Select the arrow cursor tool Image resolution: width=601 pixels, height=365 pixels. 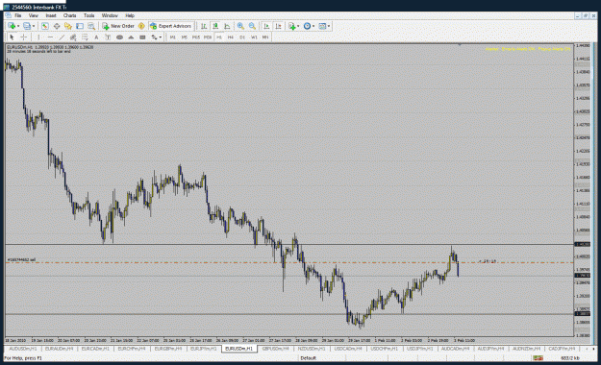(12, 37)
